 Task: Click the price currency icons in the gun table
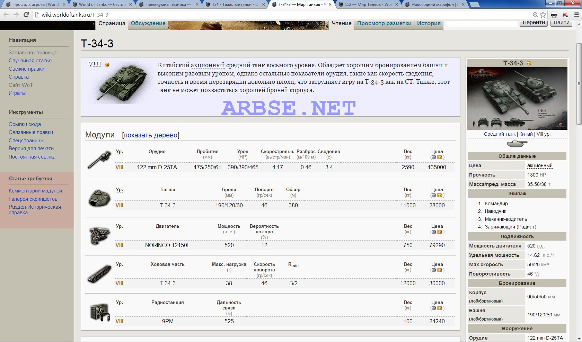point(437,157)
